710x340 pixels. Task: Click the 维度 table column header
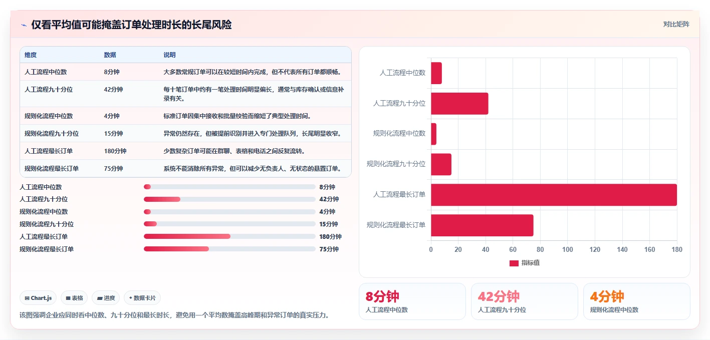(x=31, y=55)
